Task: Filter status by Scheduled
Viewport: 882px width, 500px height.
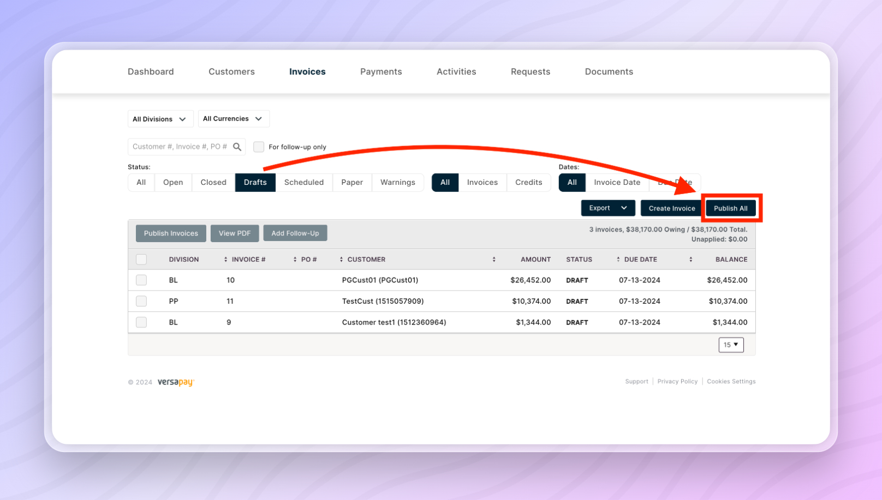Action: tap(304, 182)
